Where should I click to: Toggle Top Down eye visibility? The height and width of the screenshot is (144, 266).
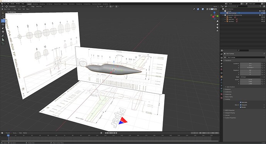[262, 22]
